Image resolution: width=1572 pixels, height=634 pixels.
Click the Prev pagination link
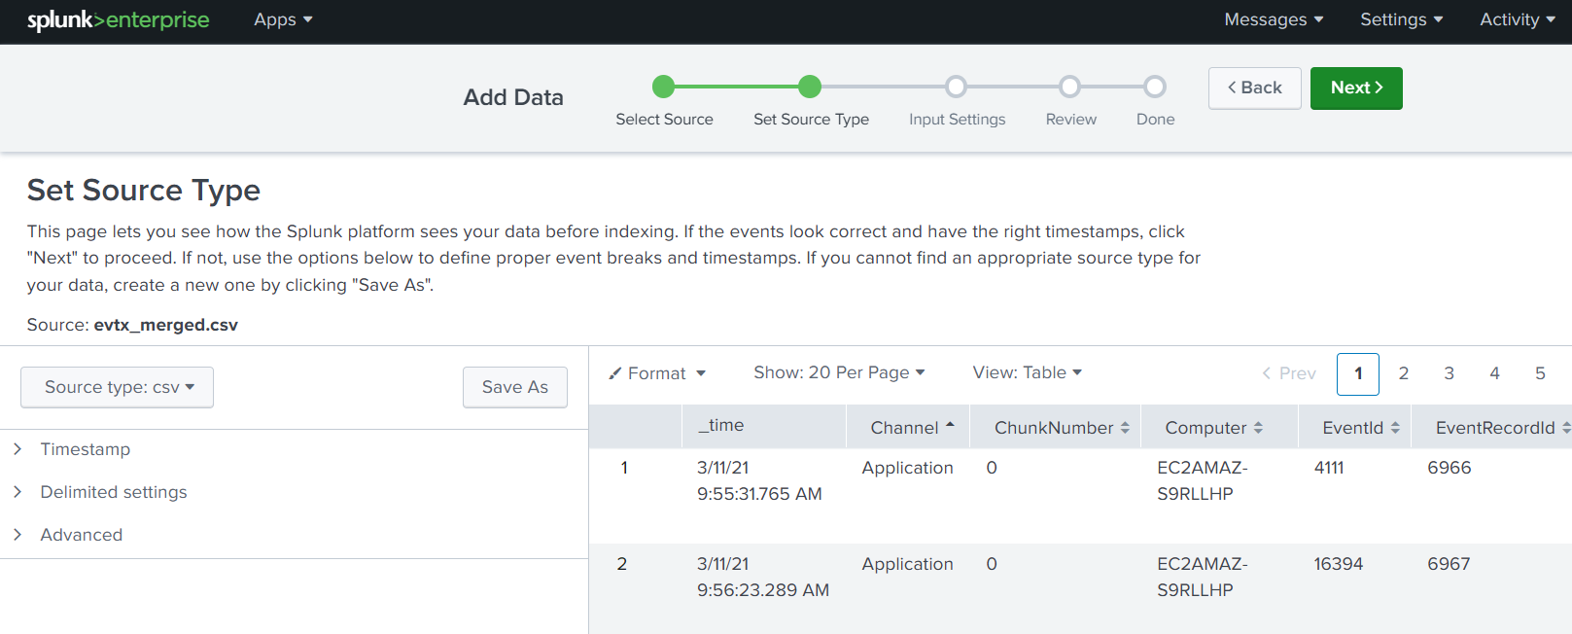[1289, 373]
